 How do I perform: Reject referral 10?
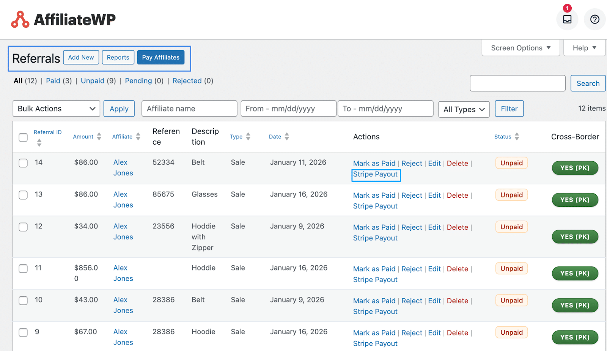coord(412,301)
